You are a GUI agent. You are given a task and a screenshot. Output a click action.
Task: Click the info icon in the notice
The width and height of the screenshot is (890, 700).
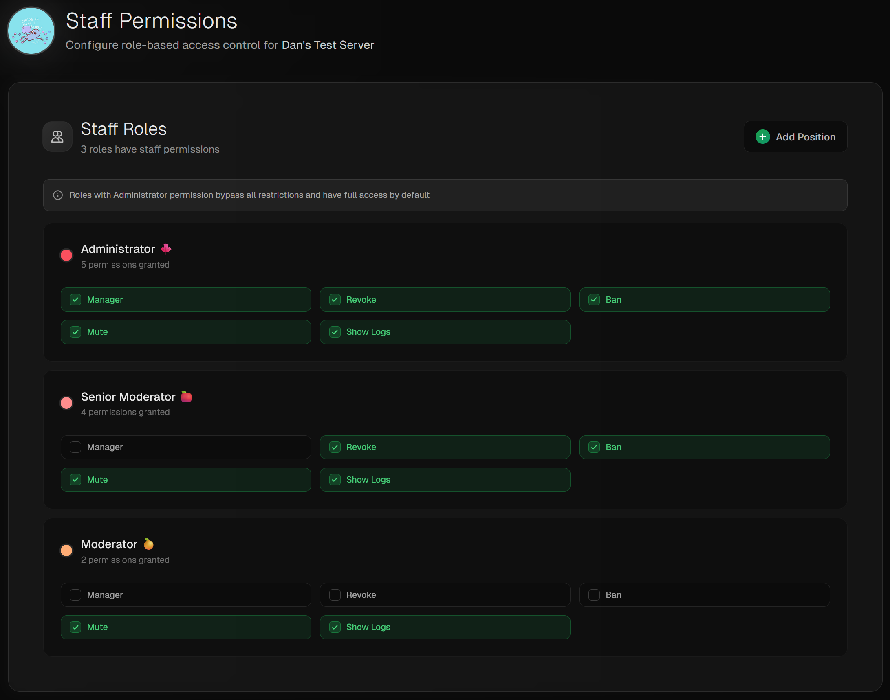(x=58, y=195)
